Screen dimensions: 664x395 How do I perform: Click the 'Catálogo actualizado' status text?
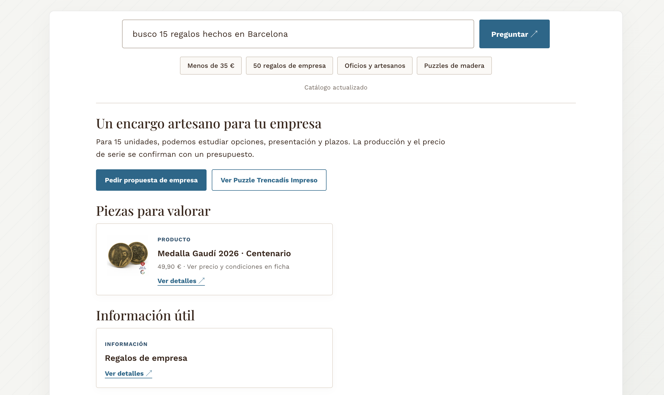336,87
